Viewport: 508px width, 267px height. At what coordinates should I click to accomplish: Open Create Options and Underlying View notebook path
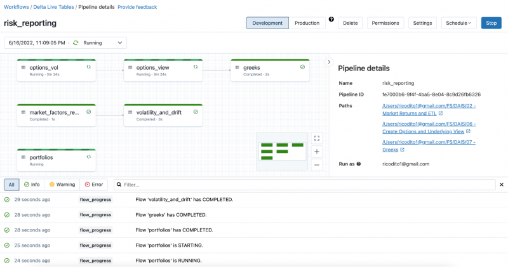tap(429, 127)
